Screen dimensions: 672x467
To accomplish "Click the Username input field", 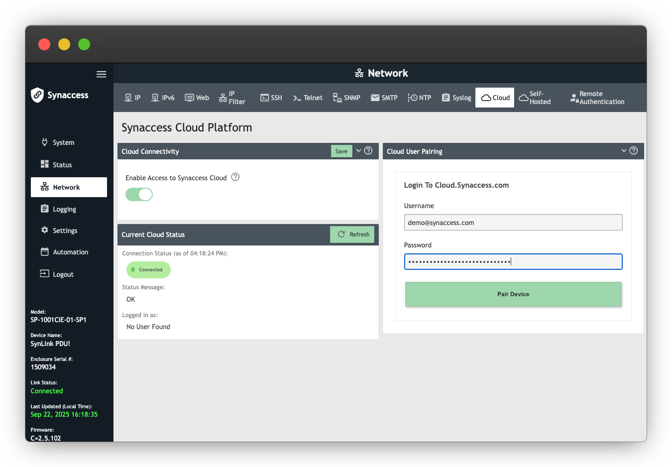I will click(x=513, y=223).
